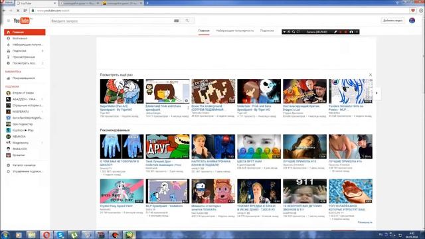Image resolution: width=425 pixels, height=239 pixels.
Task: Click the recorder zoom magnifier icon
Action: (x=294, y=32)
